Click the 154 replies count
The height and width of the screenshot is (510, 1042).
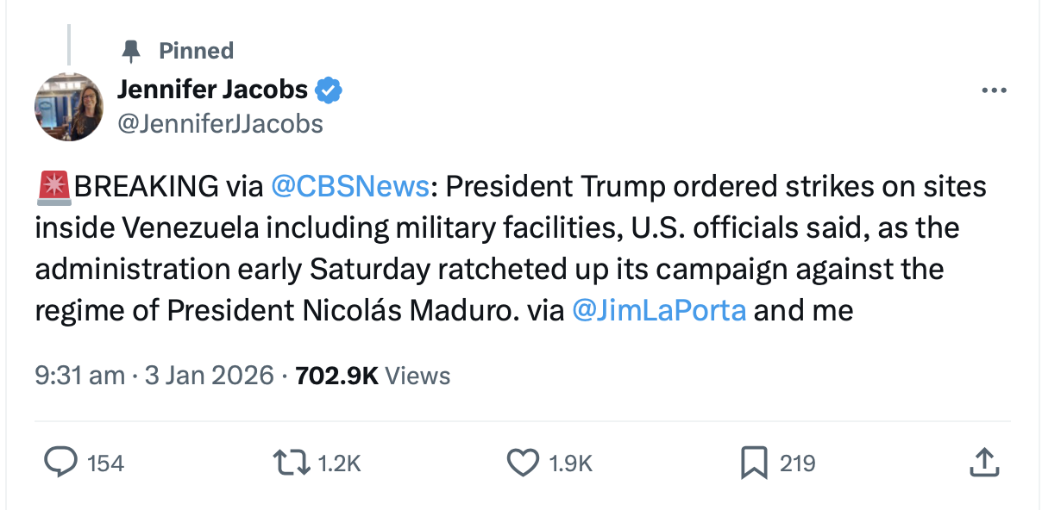click(x=106, y=463)
